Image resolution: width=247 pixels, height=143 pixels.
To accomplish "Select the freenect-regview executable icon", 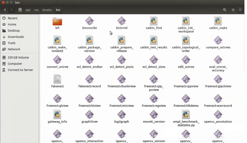I will (154, 99).
